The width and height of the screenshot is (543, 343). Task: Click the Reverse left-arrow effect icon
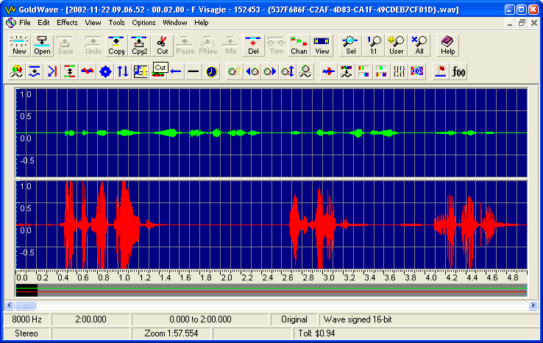(176, 71)
